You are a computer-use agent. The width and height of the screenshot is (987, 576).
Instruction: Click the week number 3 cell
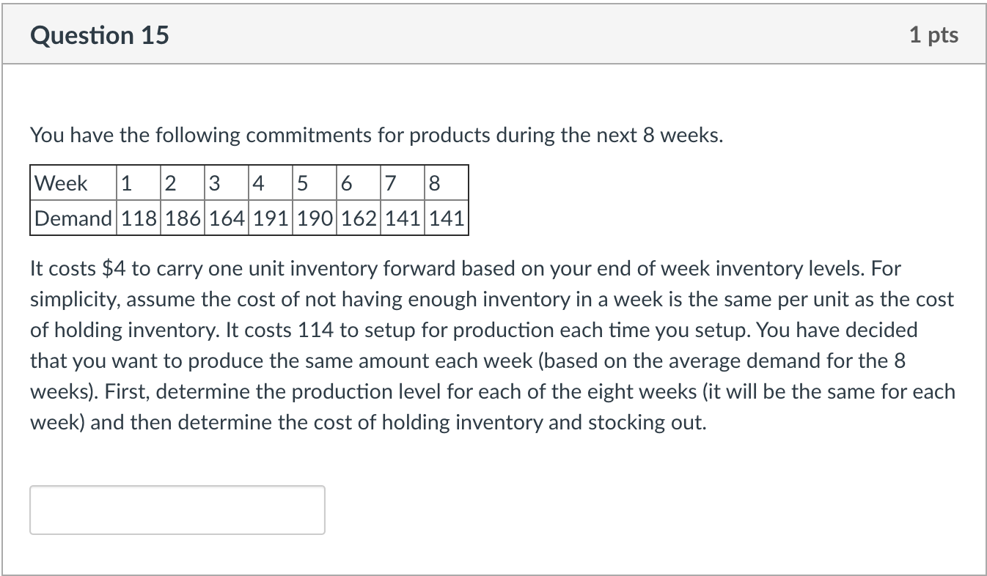(x=227, y=183)
